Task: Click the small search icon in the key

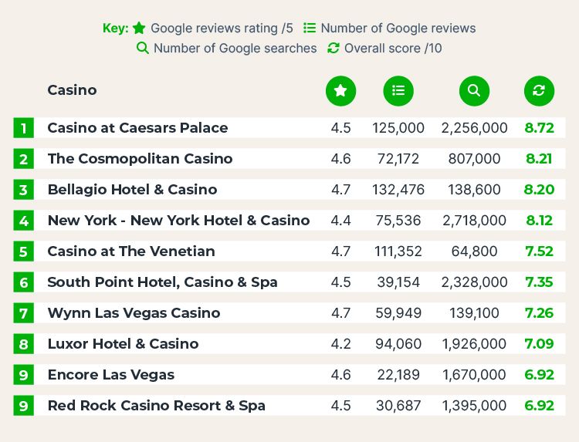Action: pyautogui.click(x=143, y=48)
